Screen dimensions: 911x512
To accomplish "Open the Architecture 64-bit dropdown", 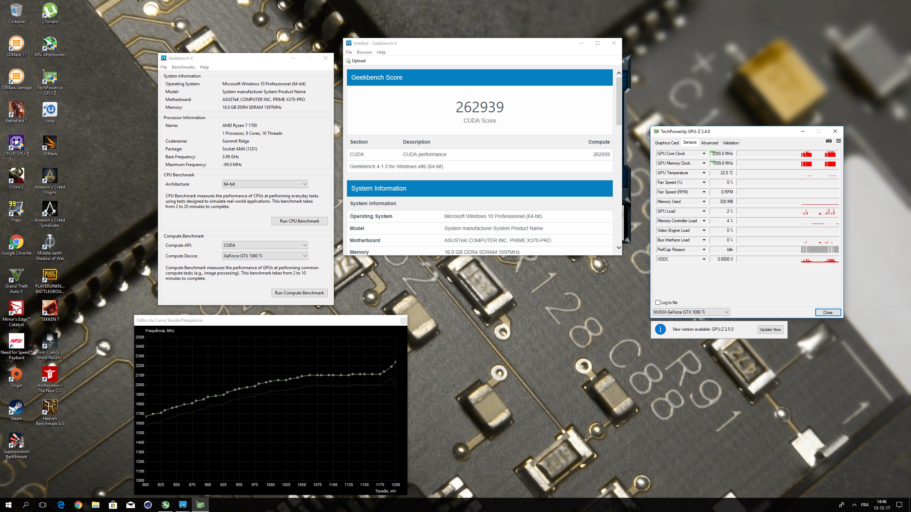I will click(x=265, y=184).
